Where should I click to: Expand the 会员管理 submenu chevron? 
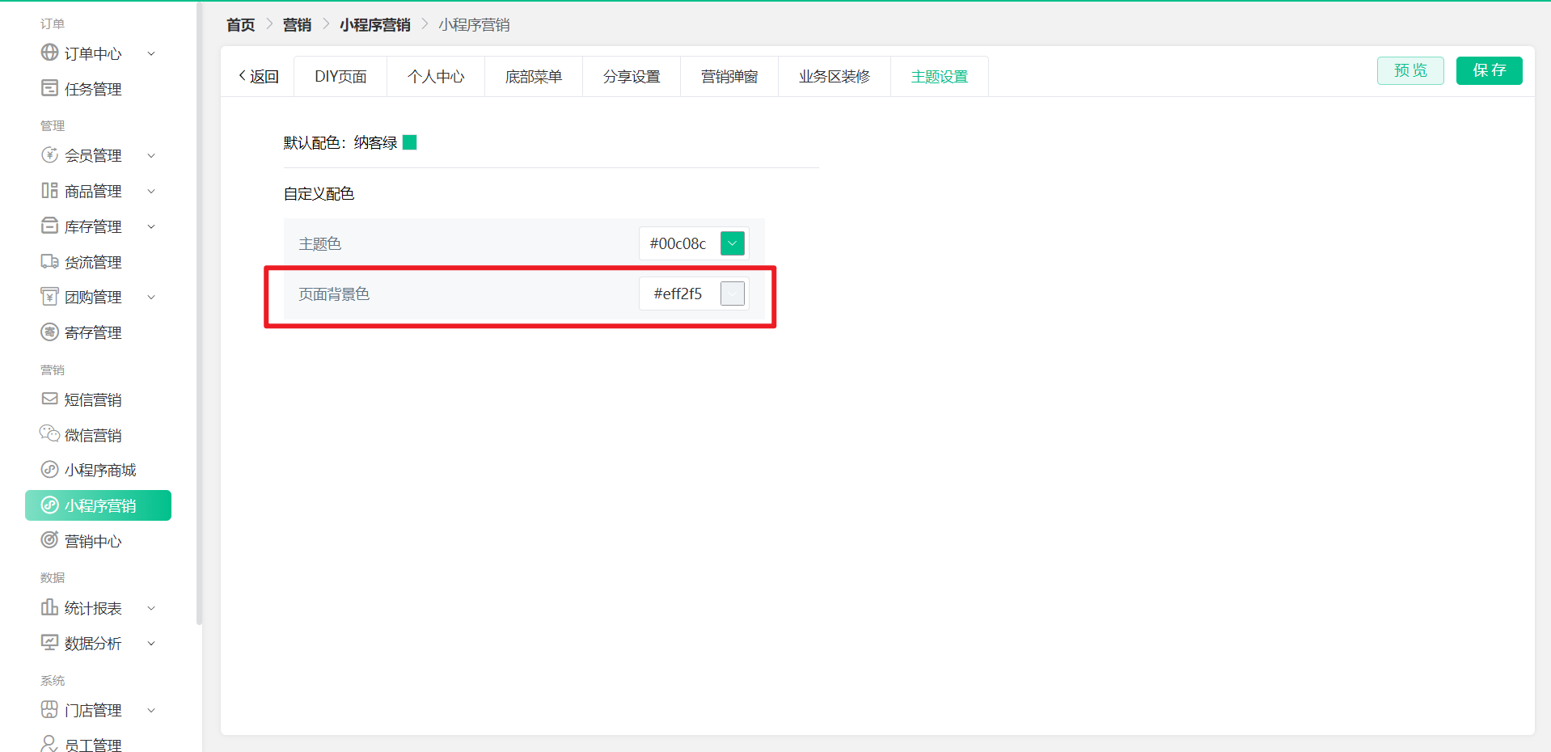[151, 155]
